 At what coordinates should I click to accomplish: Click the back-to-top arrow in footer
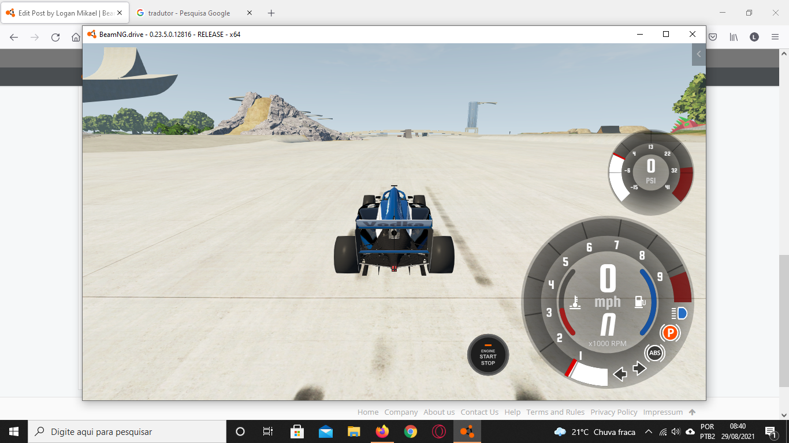(x=693, y=412)
